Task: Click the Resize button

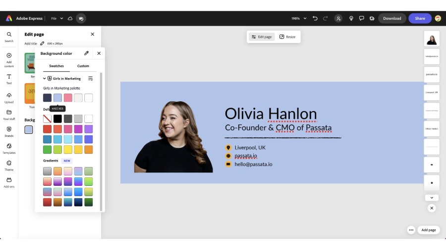Action: pyautogui.click(x=287, y=37)
